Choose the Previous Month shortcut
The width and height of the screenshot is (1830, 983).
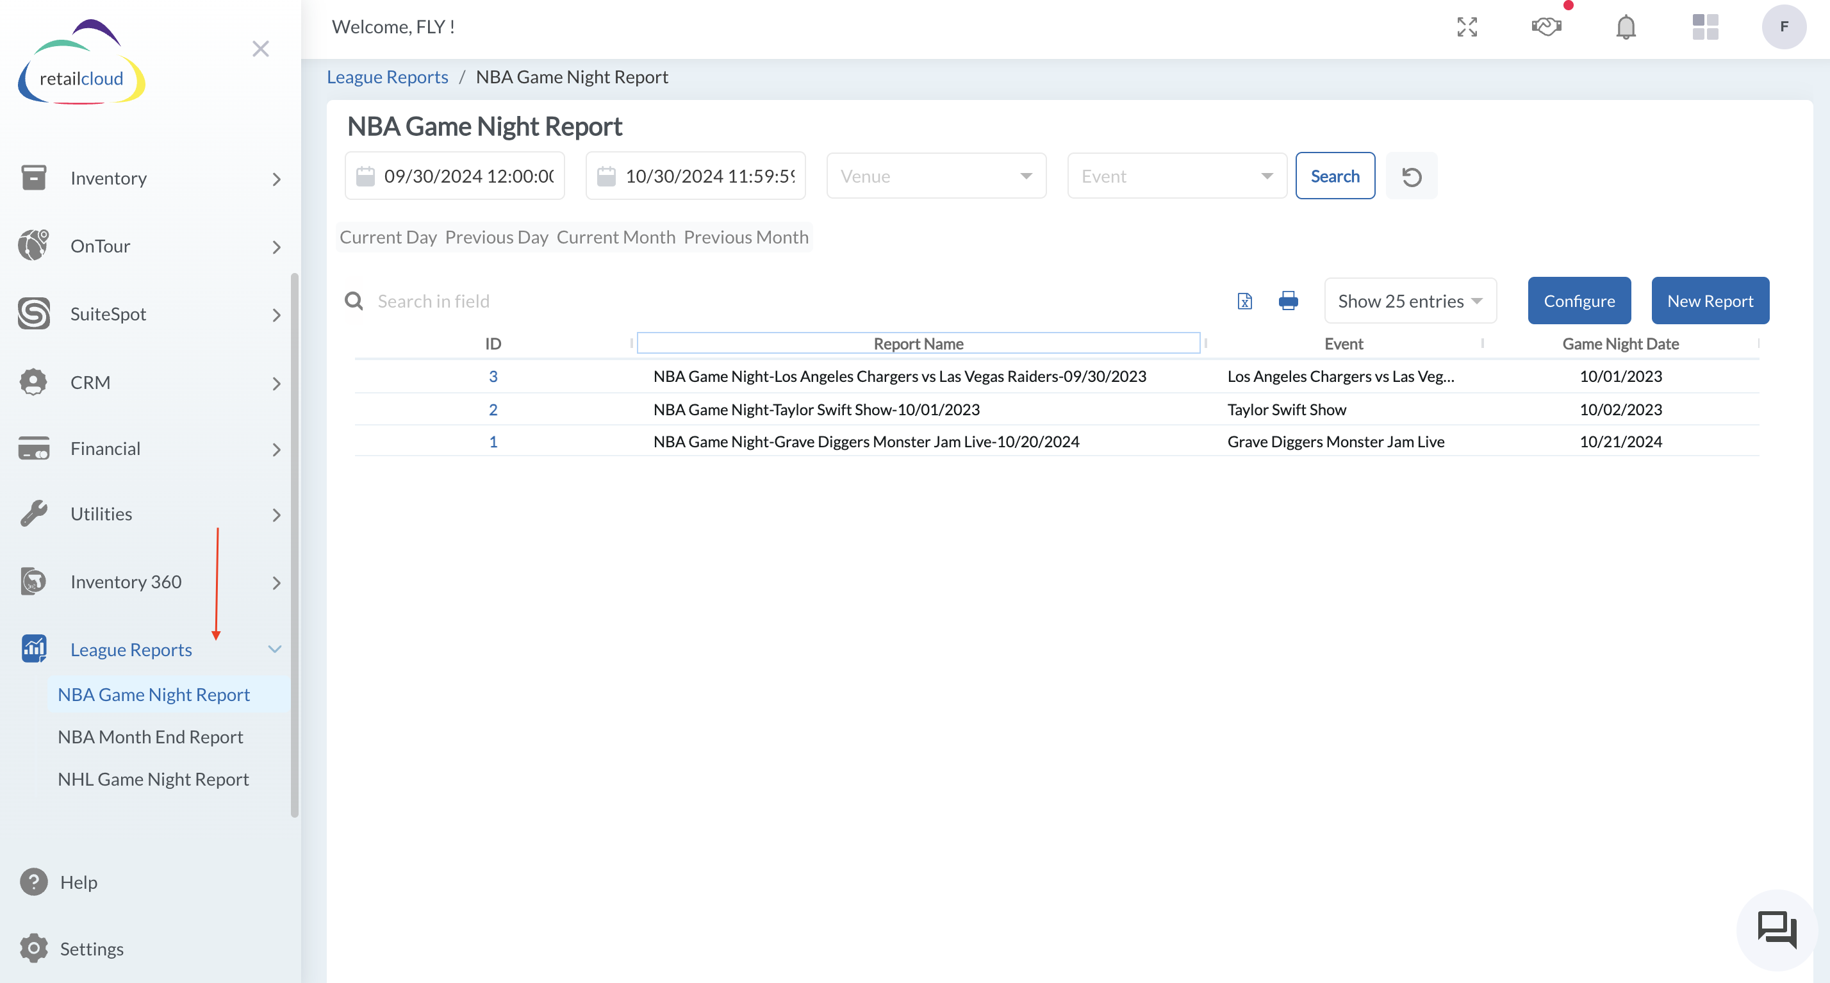click(746, 237)
